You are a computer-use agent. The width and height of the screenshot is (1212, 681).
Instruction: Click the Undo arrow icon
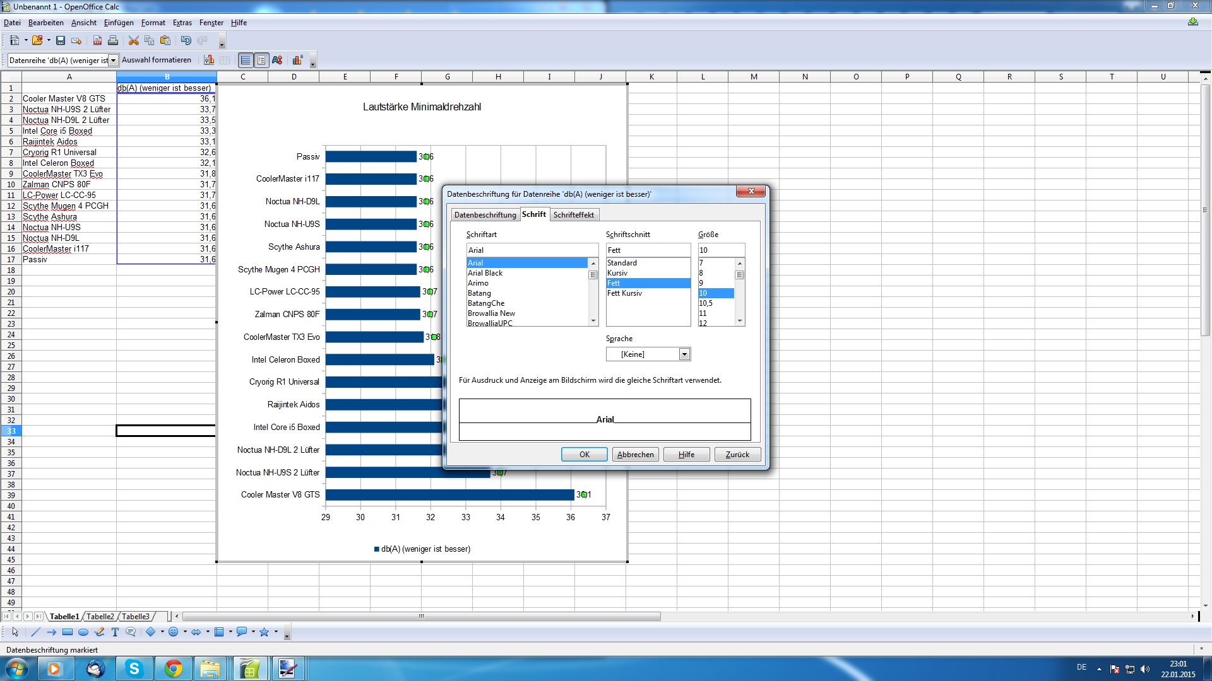tap(186, 40)
